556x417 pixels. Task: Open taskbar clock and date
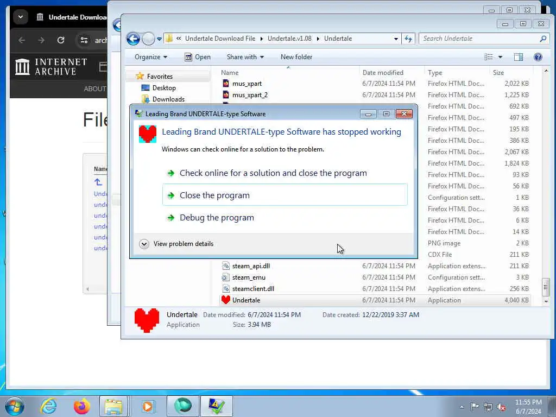click(528, 407)
